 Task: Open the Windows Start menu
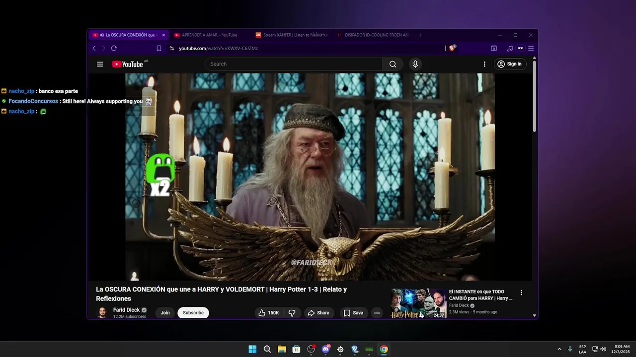(252, 349)
